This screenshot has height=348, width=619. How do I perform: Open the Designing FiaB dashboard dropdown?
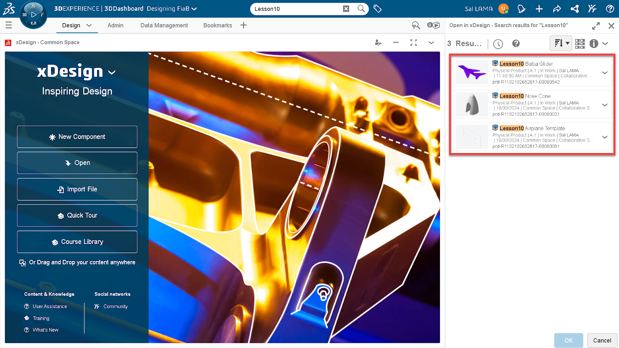point(194,9)
